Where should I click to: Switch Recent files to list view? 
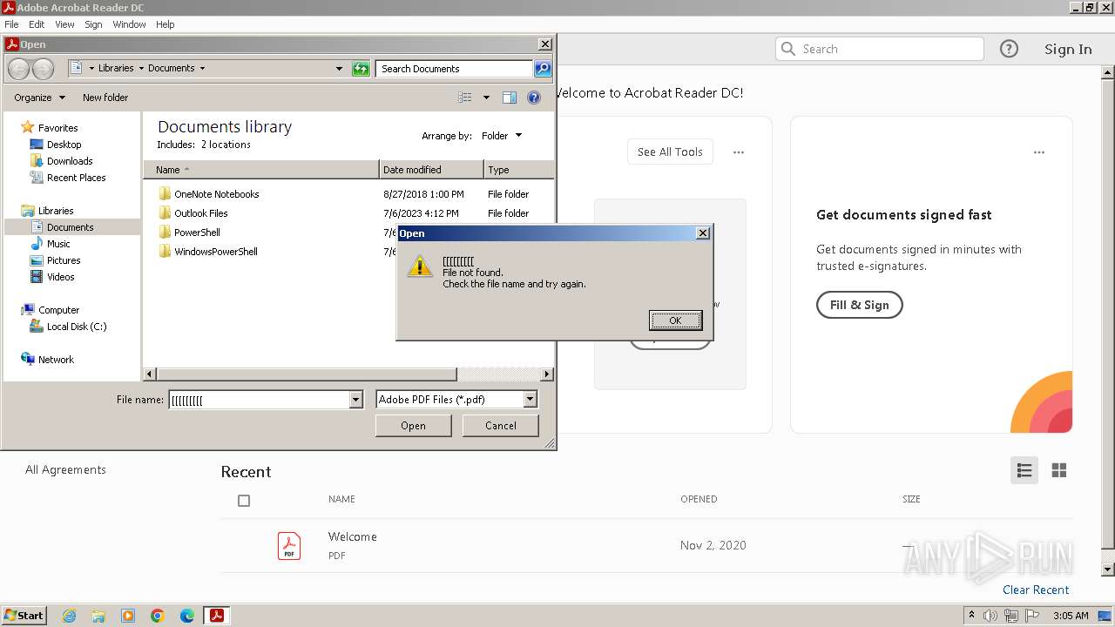click(1024, 470)
